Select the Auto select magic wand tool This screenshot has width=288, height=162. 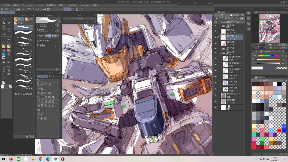tap(4, 34)
